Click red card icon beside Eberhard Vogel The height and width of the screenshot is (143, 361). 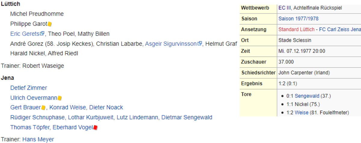(x=95, y=127)
